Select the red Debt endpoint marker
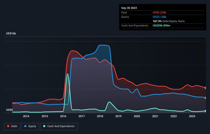The width and height of the screenshot is (210, 134). click(x=206, y=88)
